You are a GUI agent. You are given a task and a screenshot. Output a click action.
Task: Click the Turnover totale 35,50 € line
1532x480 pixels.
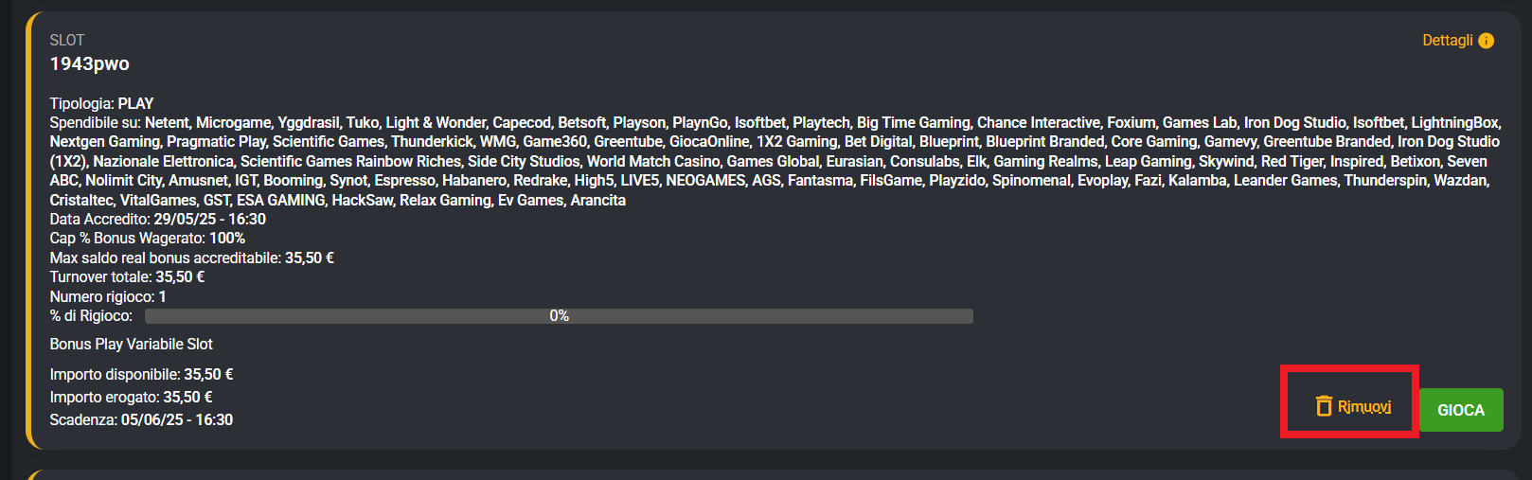point(128,277)
